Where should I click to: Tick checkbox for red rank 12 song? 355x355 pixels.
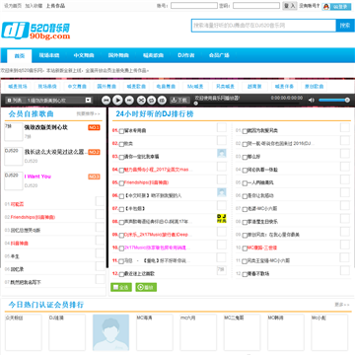121,274
